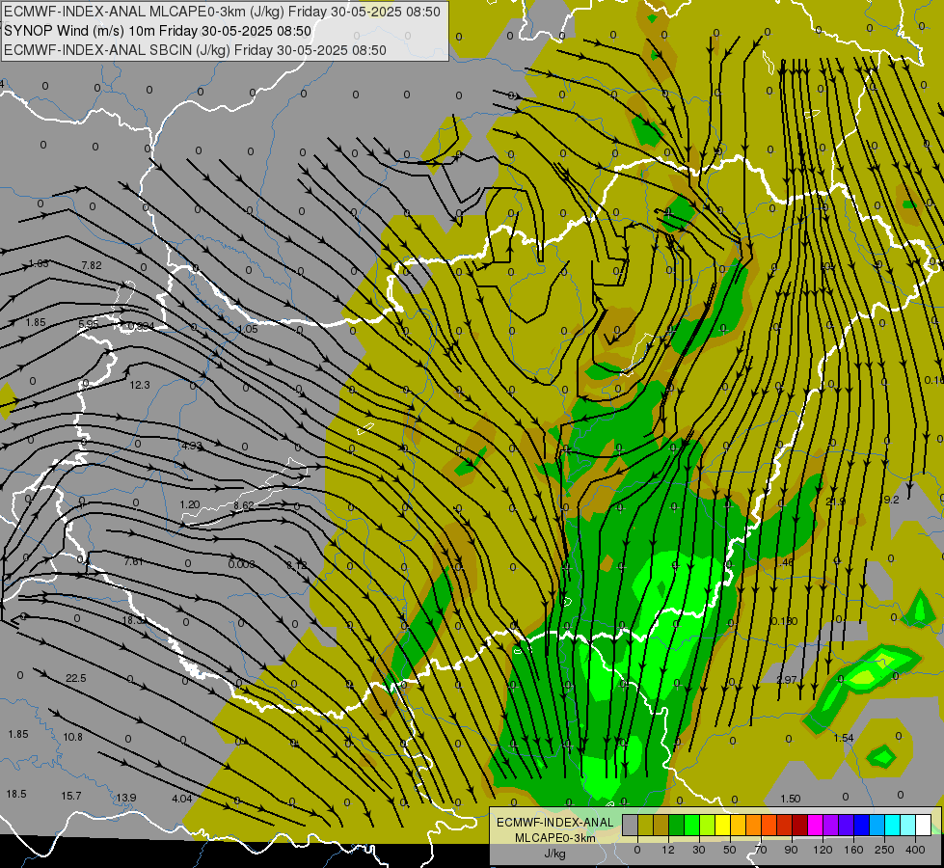
Task: Click the gray swatch in the legend
Action: click(x=631, y=825)
